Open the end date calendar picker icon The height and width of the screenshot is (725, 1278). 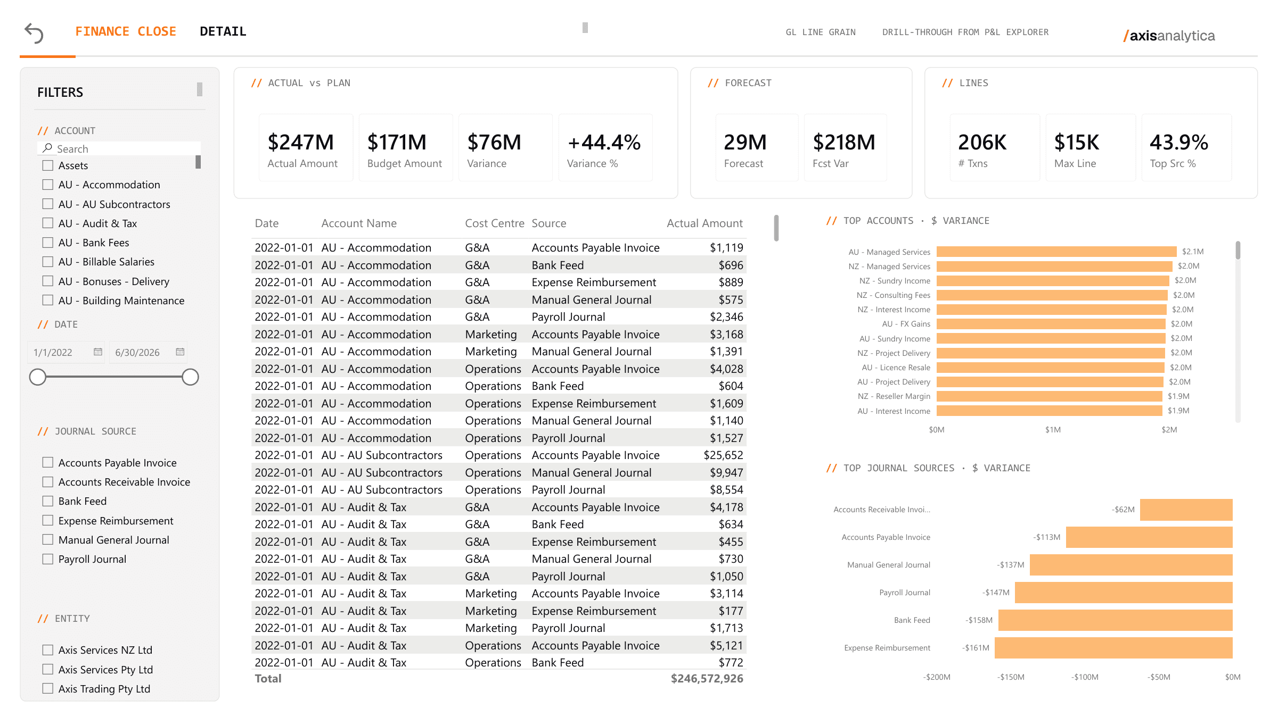coord(180,352)
